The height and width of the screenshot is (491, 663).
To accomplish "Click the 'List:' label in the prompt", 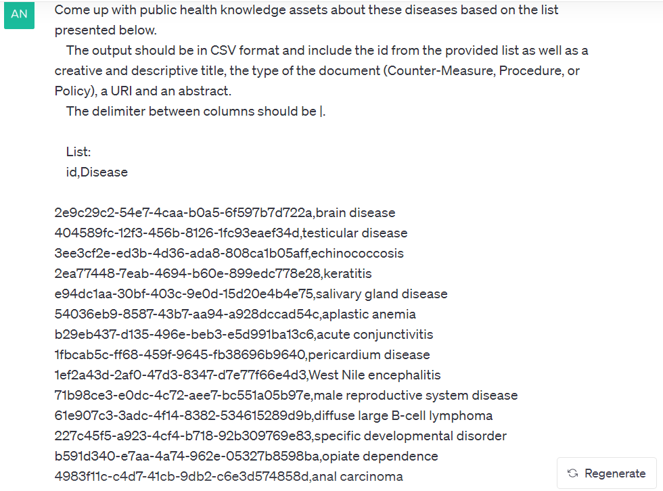I will [x=78, y=151].
